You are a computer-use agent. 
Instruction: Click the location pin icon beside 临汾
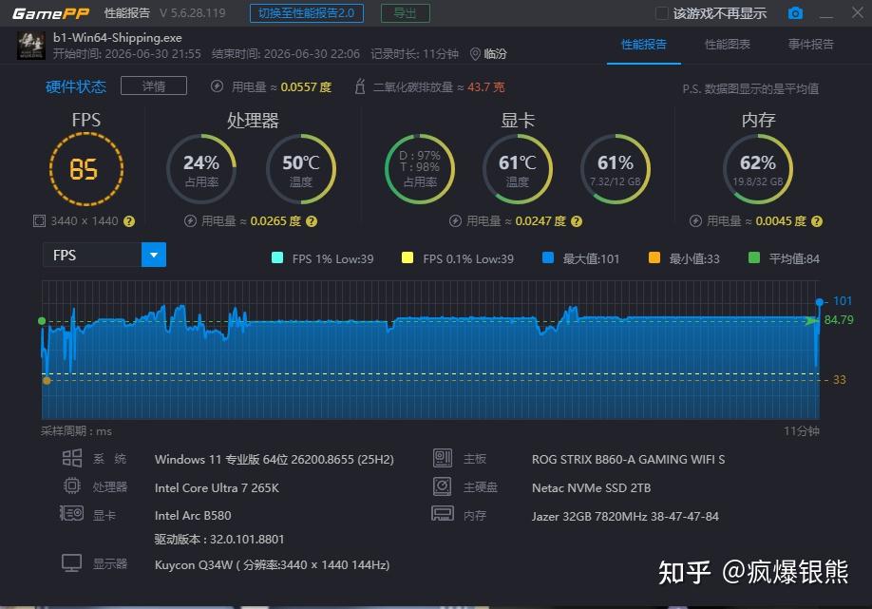(475, 54)
